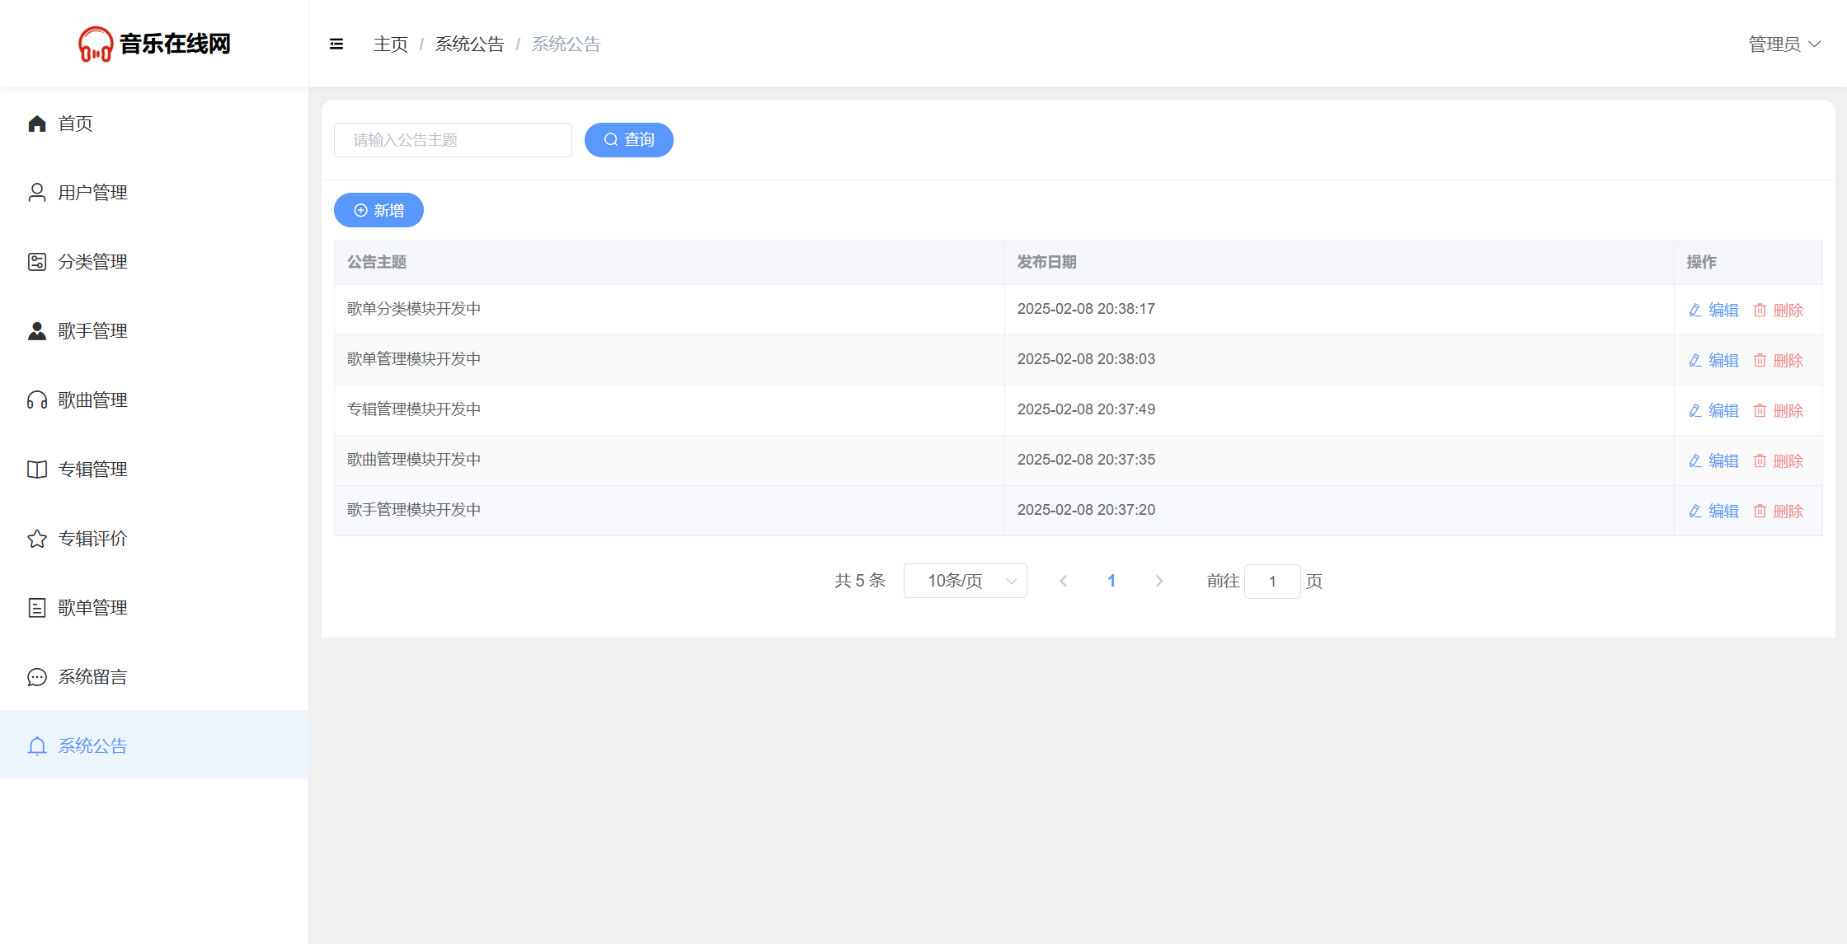Open the 10条/页 page size dropdown

click(965, 581)
